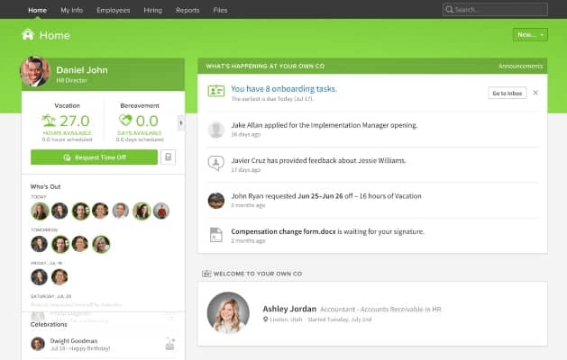
Task: Click the Request Time Off button
Action: [x=94, y=157]
